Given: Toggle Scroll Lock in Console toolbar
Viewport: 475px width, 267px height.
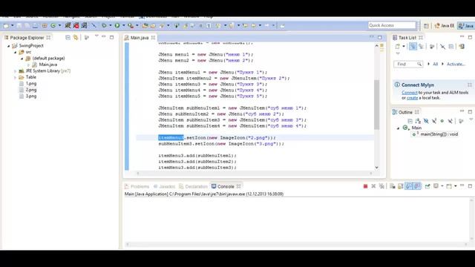Looking at the screenshot, I should 401,186.
